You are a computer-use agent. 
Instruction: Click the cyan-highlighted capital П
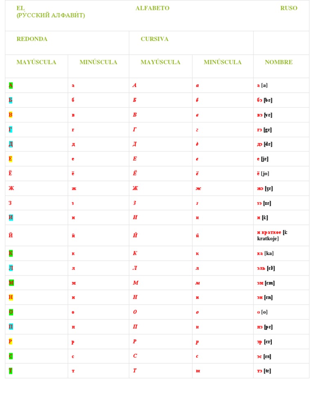click(11, 327)
